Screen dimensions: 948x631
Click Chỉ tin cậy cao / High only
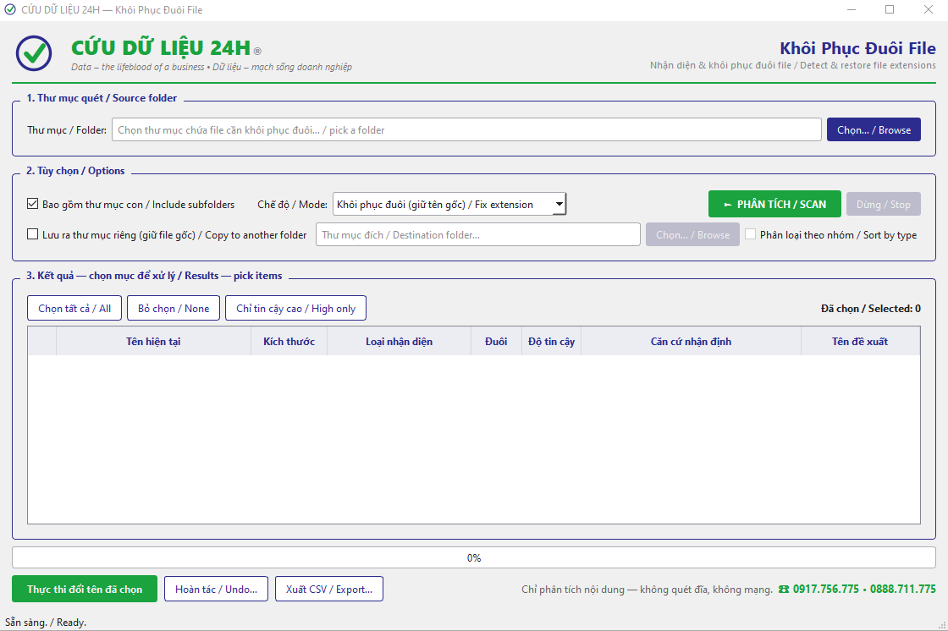pyautogui.click(x=295, y=308)
